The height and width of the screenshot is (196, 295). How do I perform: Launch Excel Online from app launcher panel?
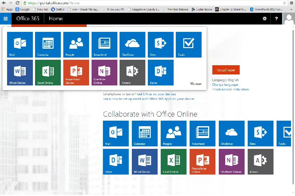pos(48,73)
